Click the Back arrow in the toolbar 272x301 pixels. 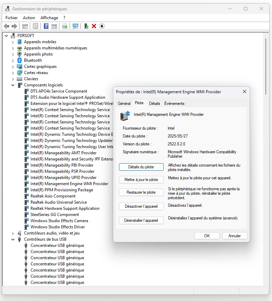coord(6,26)
